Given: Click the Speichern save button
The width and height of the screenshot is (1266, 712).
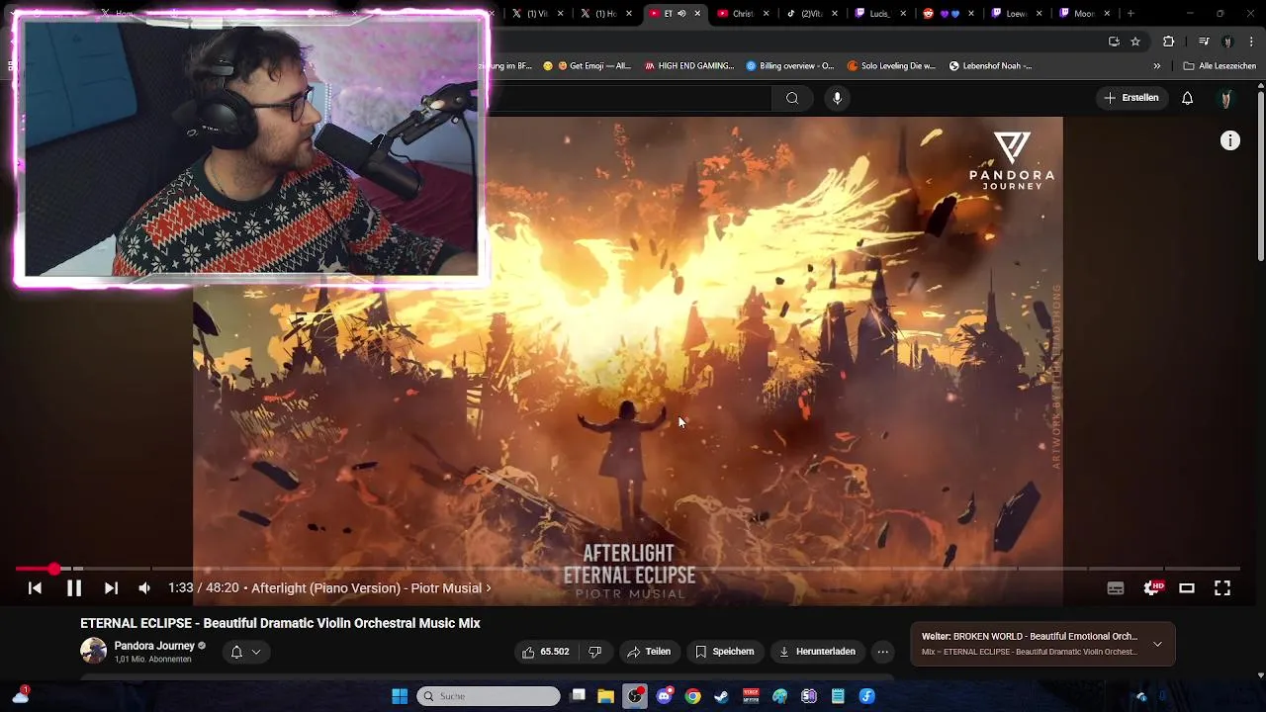Looking at the screenshot, I should click(x=724, y=652).
